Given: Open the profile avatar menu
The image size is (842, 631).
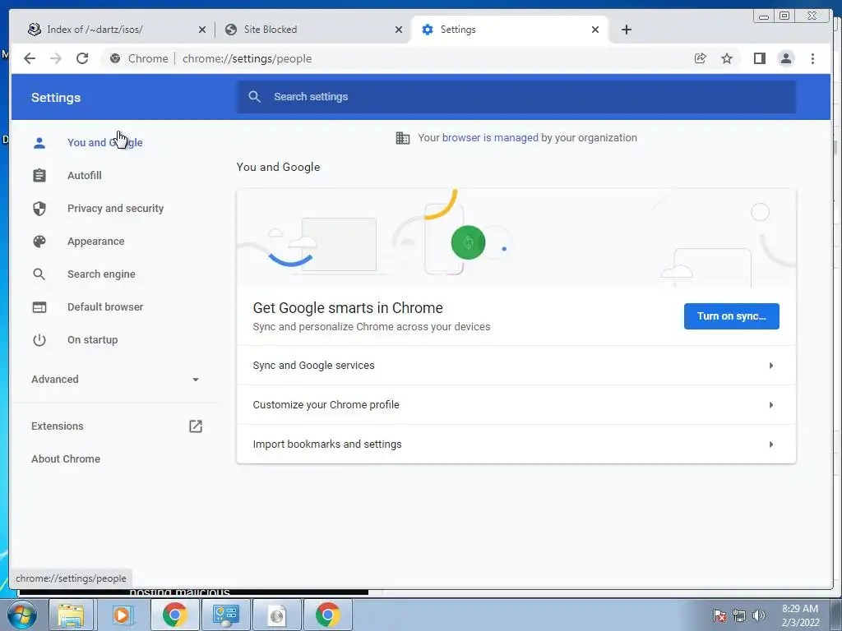Looking at the screenshot, I should pos(785,58).
